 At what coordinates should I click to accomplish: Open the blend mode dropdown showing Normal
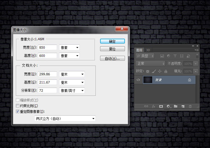(150, 64)
